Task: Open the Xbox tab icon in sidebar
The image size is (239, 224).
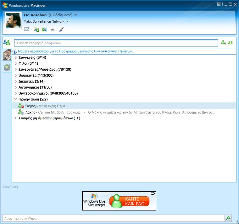Action: [x=7, y=68]
